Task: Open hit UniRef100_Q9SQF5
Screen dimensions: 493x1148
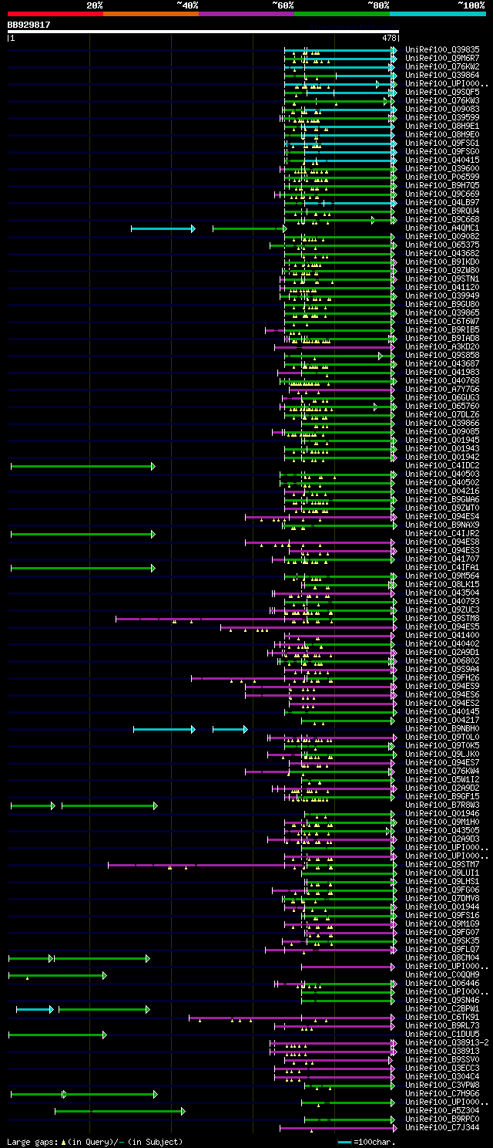Action: [x=442, y=92]
